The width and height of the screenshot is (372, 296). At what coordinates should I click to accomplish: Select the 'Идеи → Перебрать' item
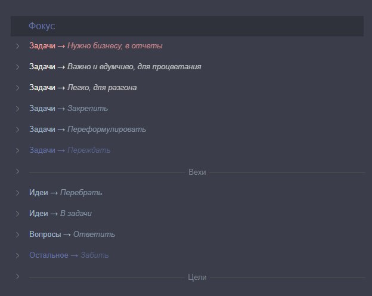[66, 192]
